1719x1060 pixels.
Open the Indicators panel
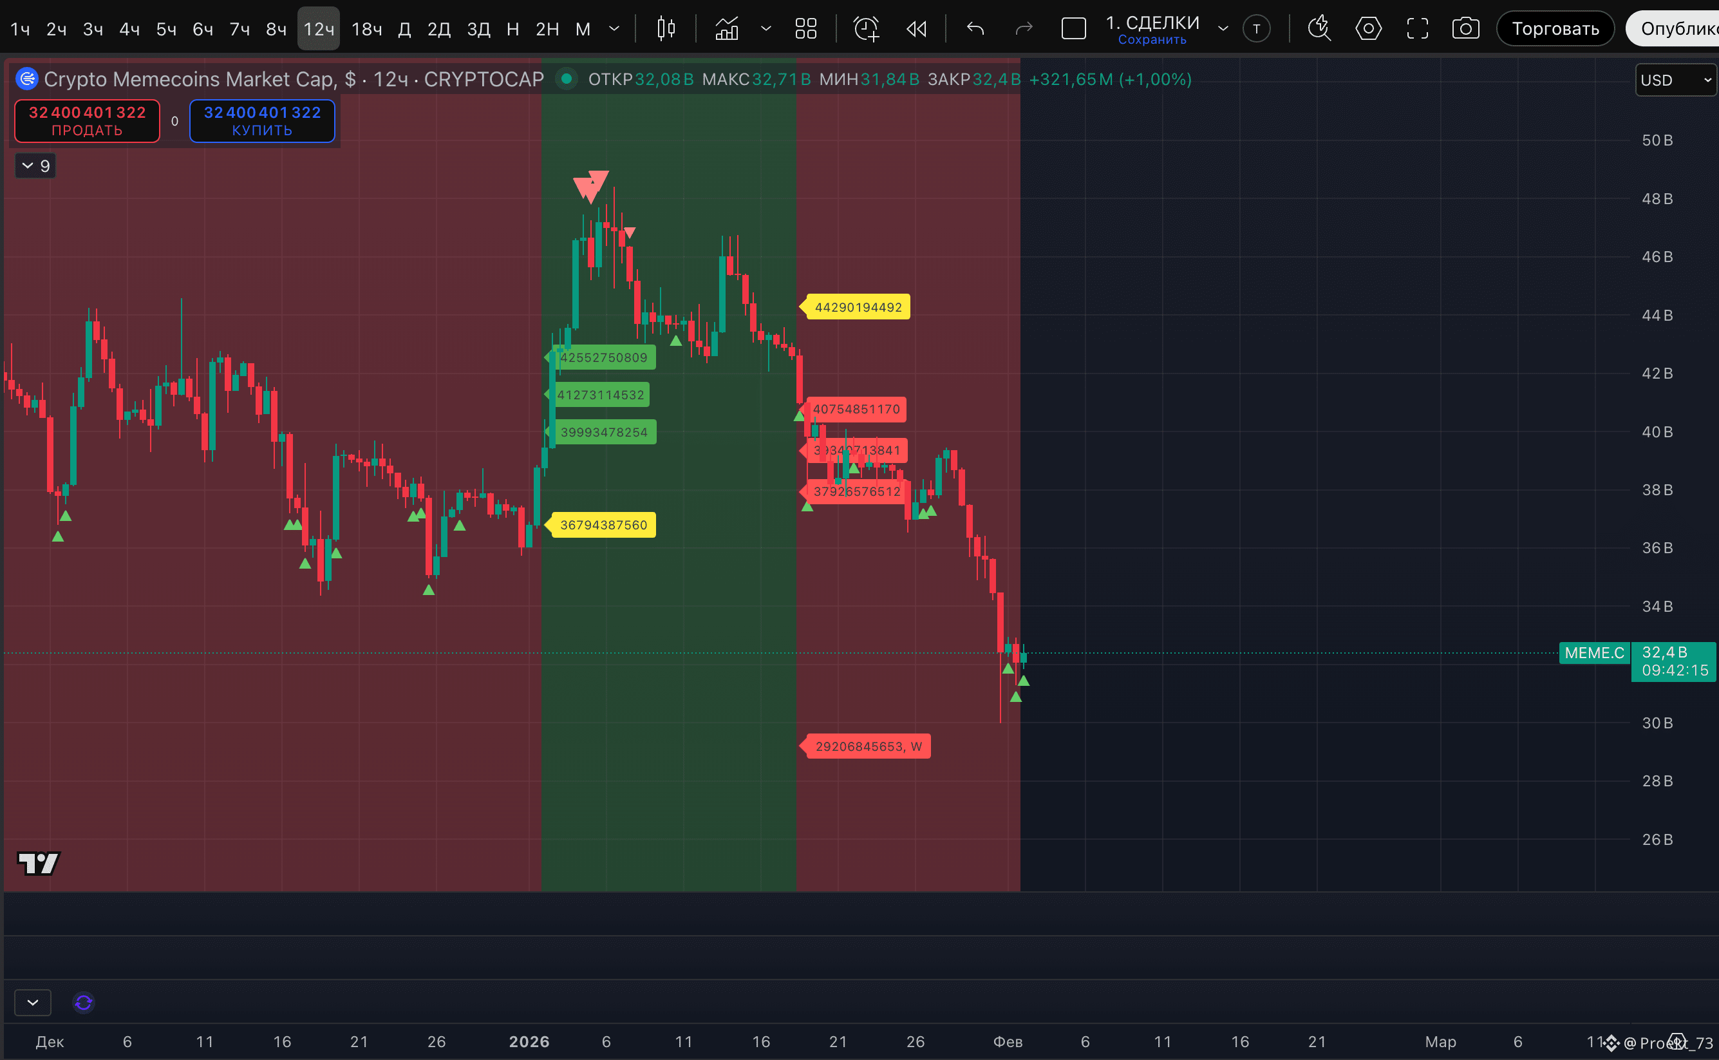tap(727, 29)
